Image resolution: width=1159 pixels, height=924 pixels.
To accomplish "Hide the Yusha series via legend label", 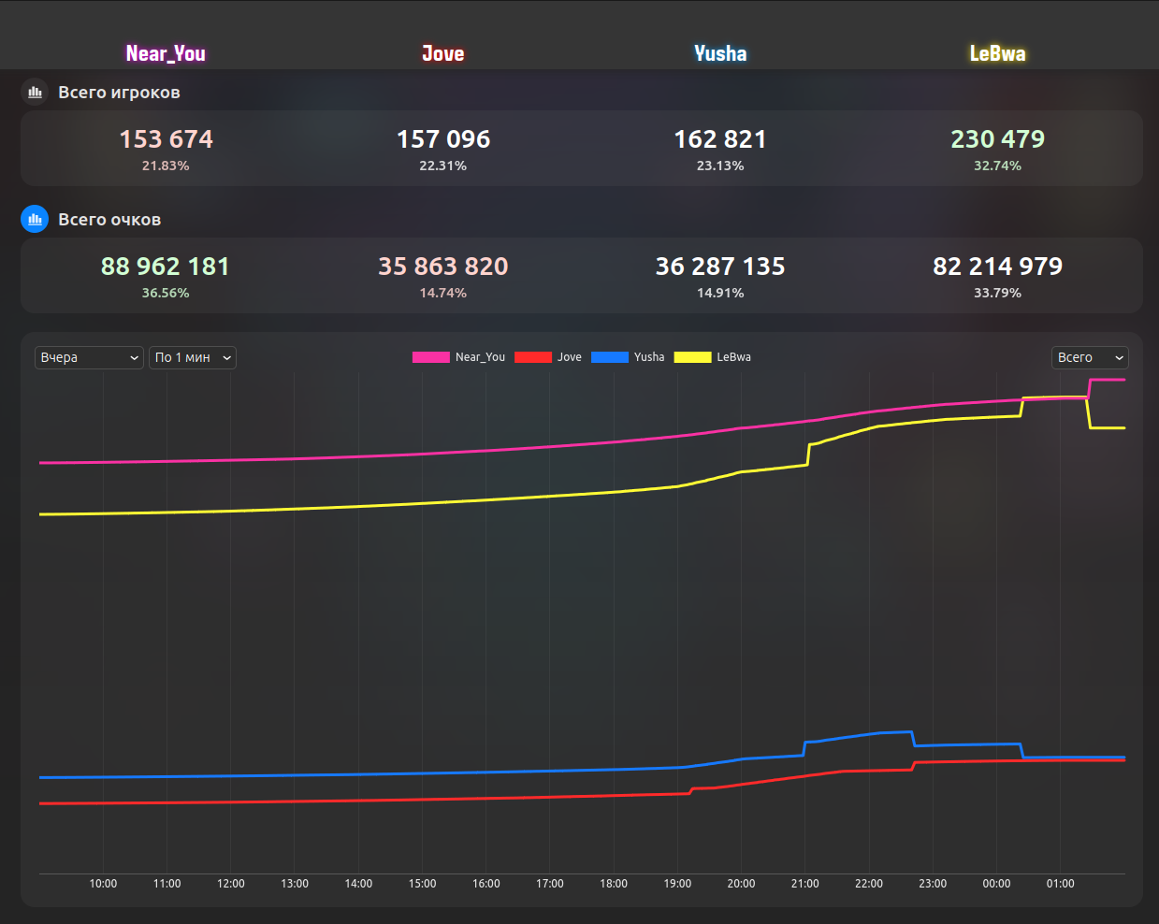I will (648, 357).
